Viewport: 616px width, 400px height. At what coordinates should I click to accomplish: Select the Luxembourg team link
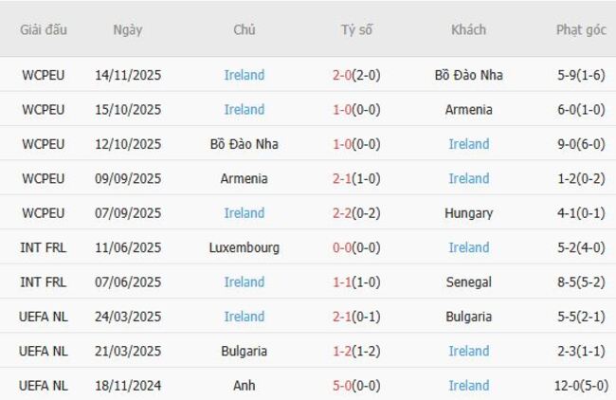pos(245,247)
